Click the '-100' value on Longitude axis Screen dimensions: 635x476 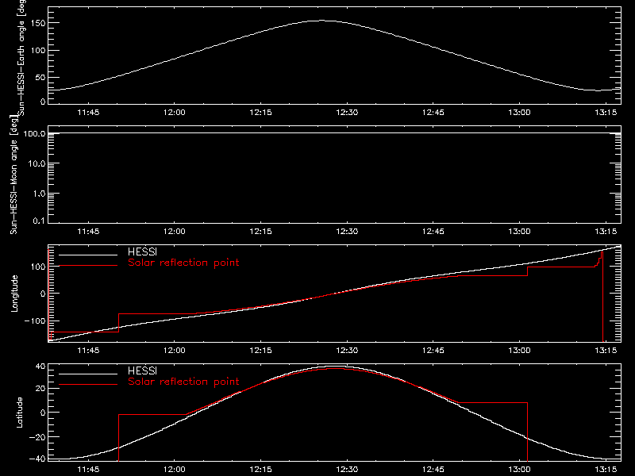click(x=35, y=321)
